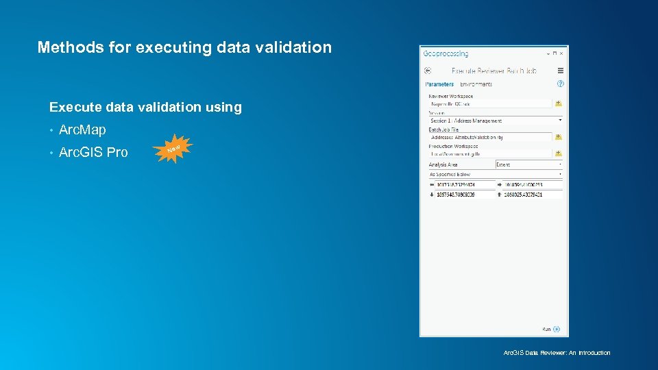Click Execute data validation using heading
Image resolution: width=658 pixels, height=370 pixels.
point(145,107)
